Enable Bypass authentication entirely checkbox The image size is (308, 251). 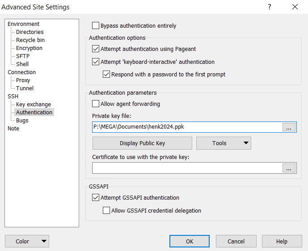pos(96,26)
